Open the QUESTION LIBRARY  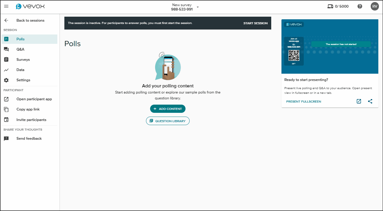[168, 121]
